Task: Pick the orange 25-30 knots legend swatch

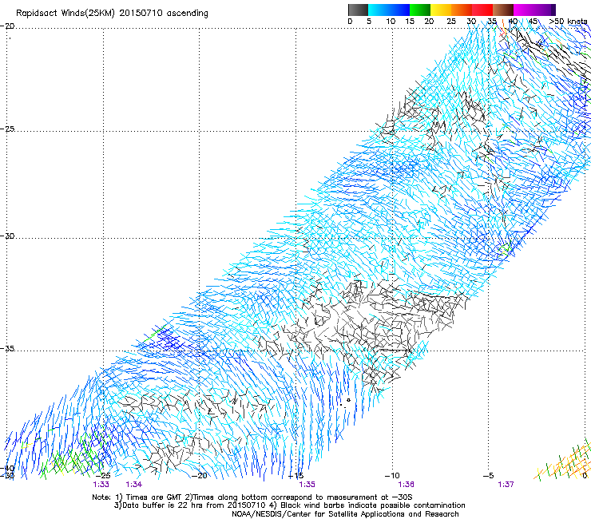Action: click(x=462, y=10)
